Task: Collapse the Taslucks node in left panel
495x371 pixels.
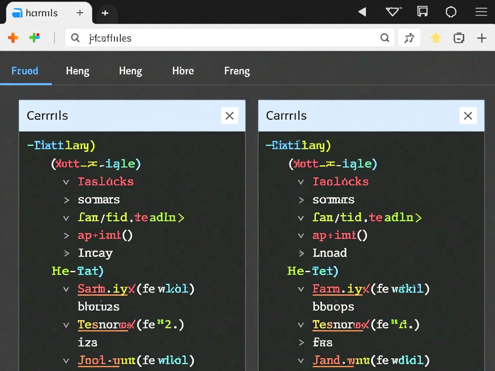Action: tap(66, 182)
